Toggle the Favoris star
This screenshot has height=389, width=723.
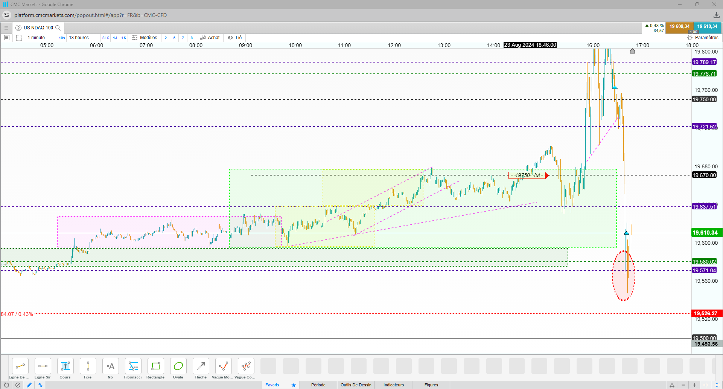(x=294, y=385)
